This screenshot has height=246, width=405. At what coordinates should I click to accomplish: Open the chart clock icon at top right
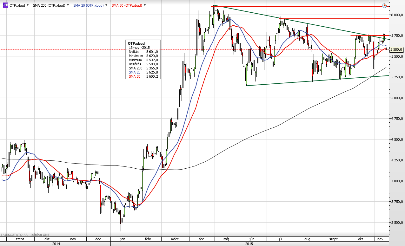click(x=384, y=5)
